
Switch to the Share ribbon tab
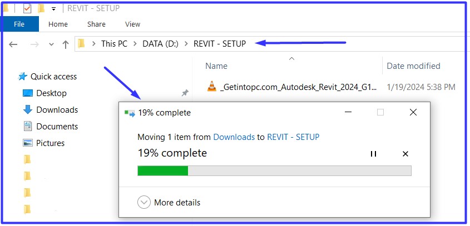pos(96,24)
